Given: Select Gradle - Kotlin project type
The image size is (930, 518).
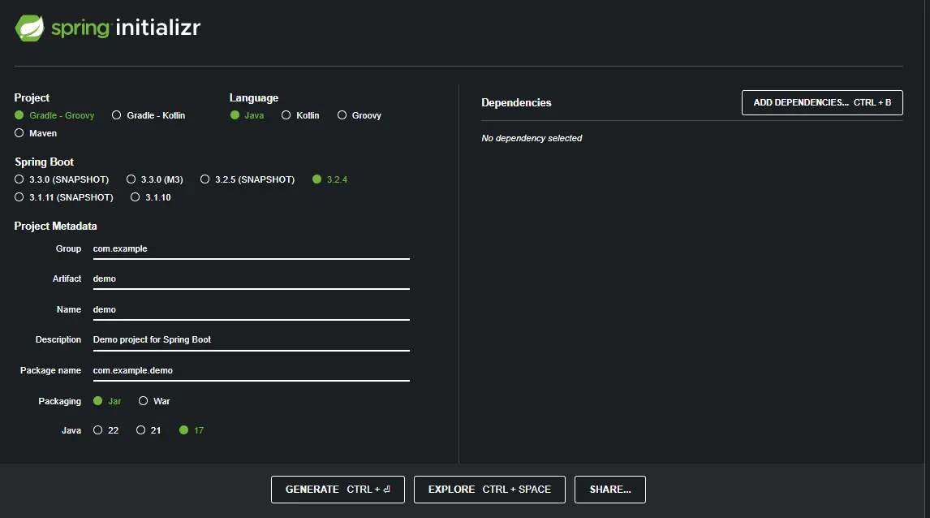Looking at the screenshot, I should click(x=149, y=115).
